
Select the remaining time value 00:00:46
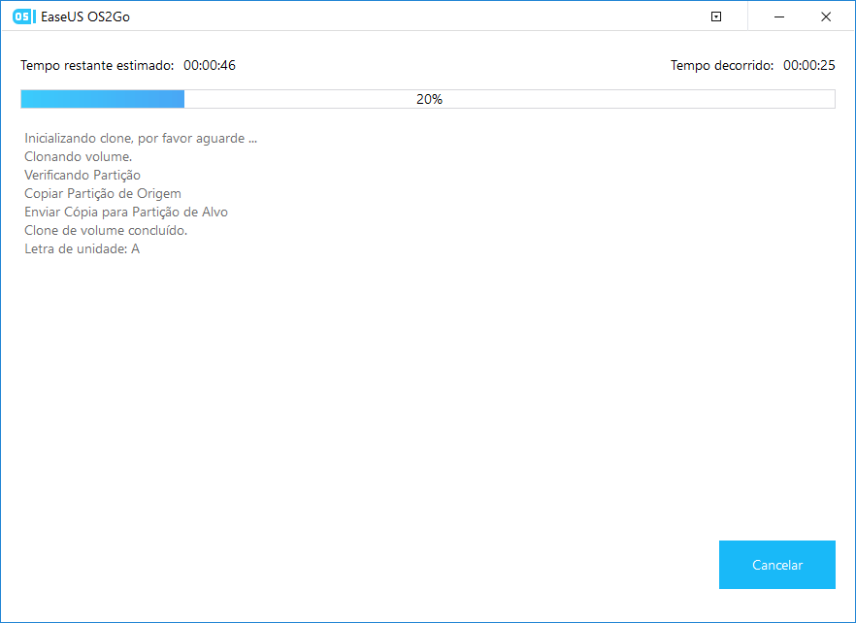point(210,66)
